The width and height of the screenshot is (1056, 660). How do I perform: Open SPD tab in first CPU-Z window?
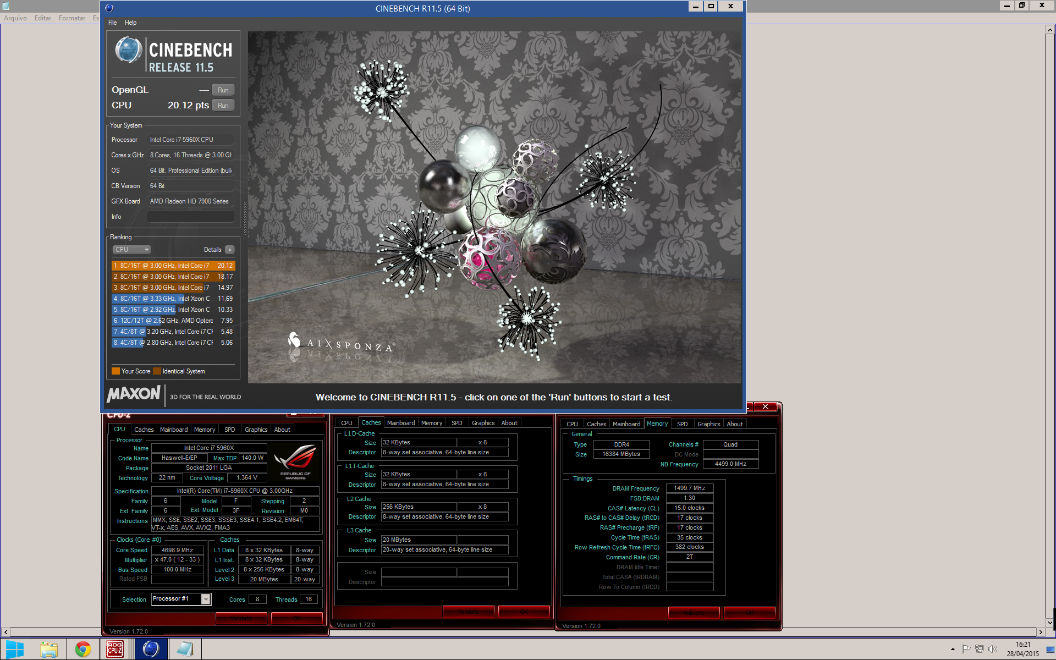pos(230,430)
